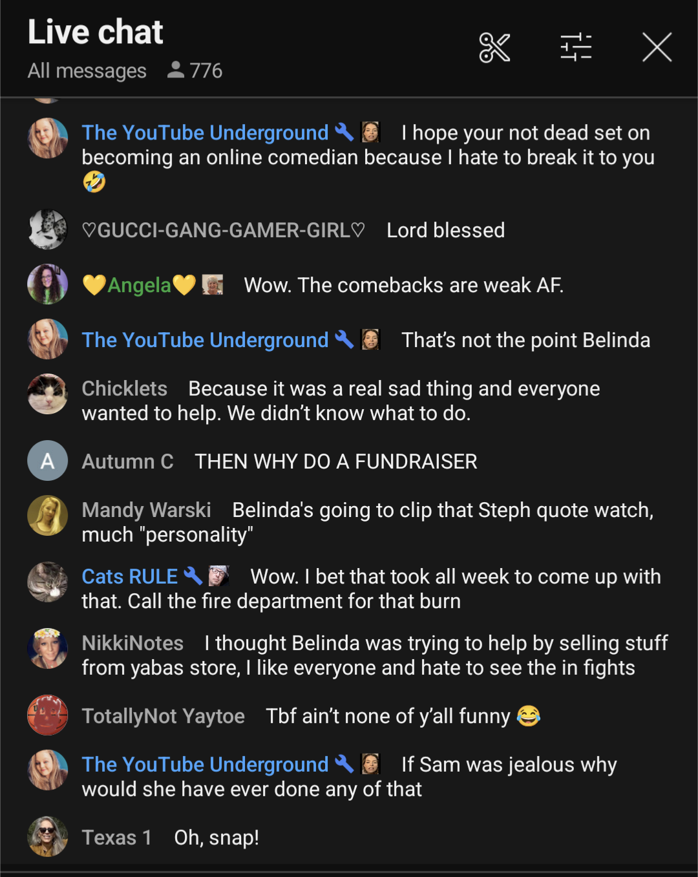Open Mandy Warski's profile avatar
Viewport: 698px width, 877px height.
[48, 515]
